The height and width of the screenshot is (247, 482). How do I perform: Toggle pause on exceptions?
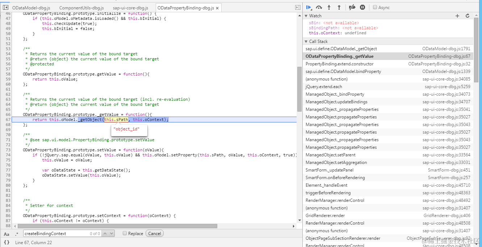tap(362, 7)
